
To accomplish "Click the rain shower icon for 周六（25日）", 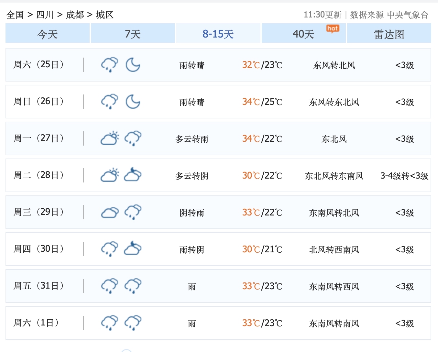I will (109, 64).
